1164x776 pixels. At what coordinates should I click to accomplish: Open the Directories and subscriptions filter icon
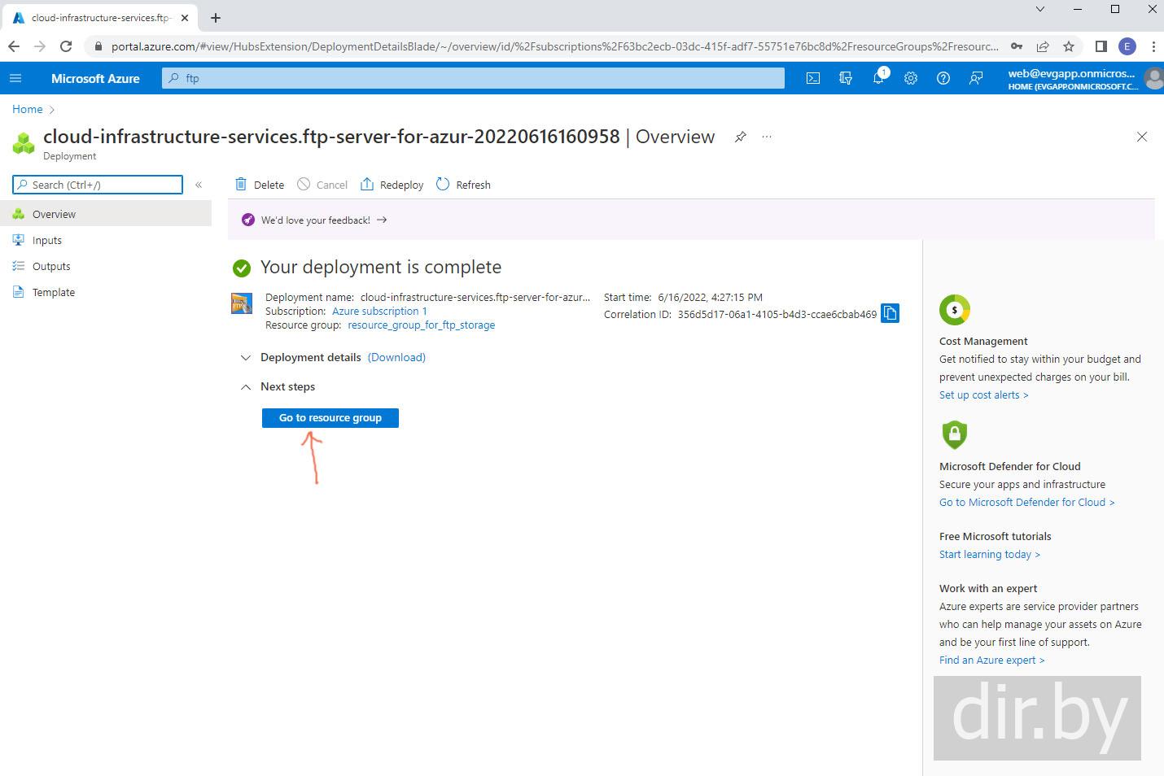[x=846, y=78]
